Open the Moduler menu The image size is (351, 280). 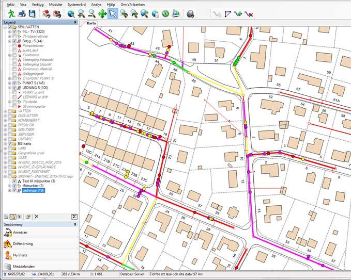point(55,5)
